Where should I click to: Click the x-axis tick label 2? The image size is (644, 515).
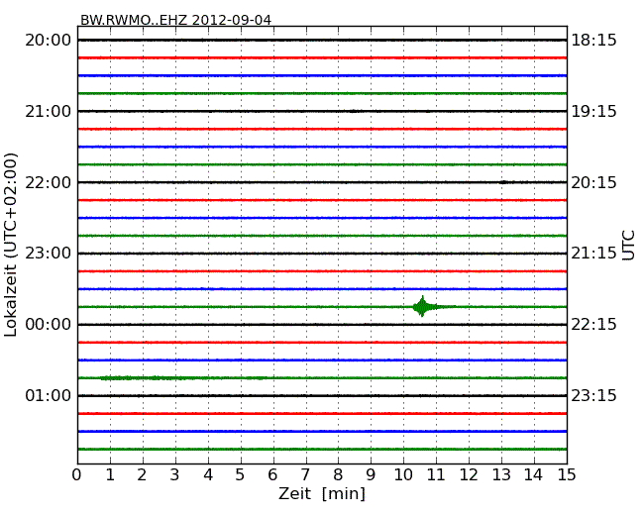(x=143, y=474)
